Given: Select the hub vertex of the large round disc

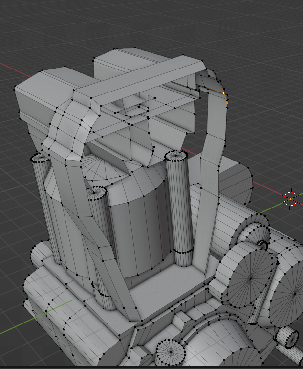Looking at the screenshot, I should coord(251,278).
